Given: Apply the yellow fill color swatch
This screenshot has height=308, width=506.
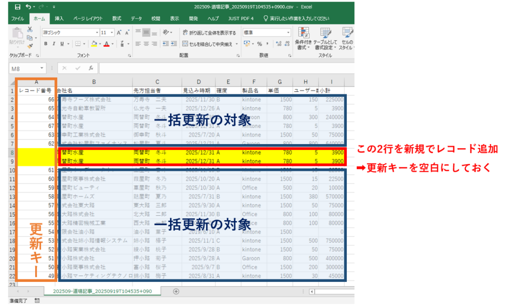Looking at the screenshot, I should pyautogui.click(x=94, y=44).
